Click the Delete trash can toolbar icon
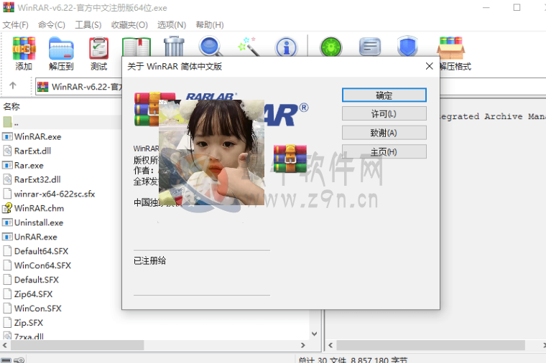 click(174, 46)
